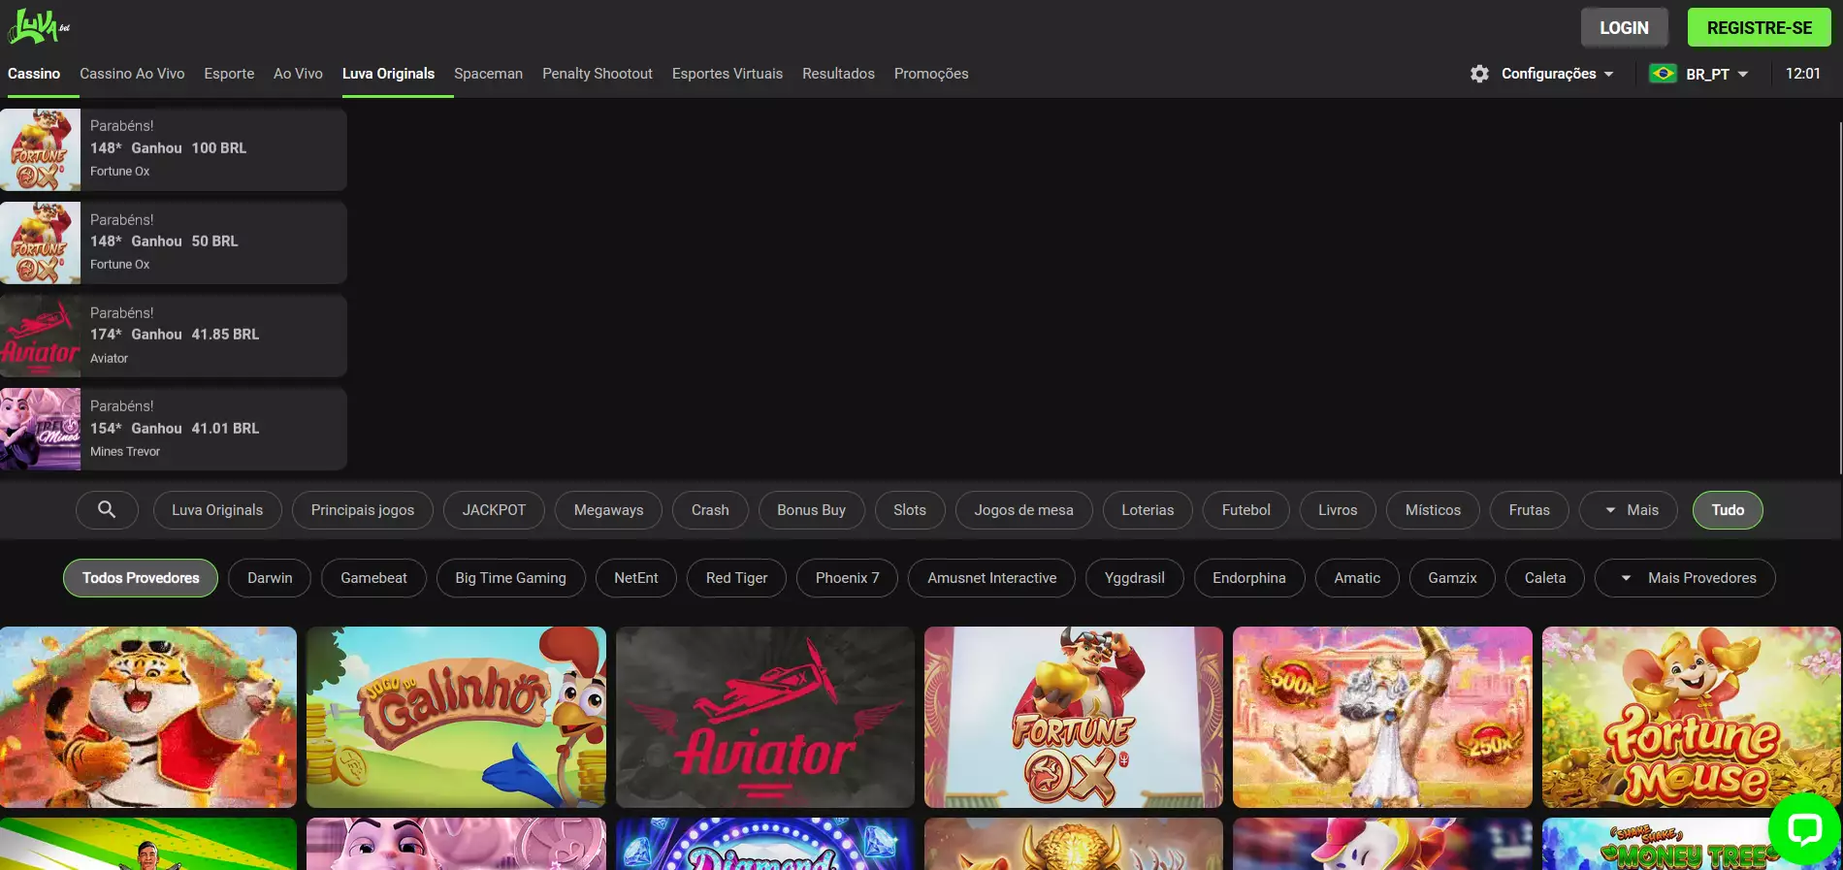Expand the Mais Provedores dropdown

coord(1685,578)
